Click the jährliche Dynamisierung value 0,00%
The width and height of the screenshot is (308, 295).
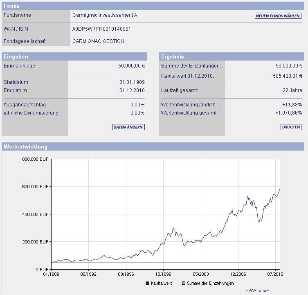(137, 113)
